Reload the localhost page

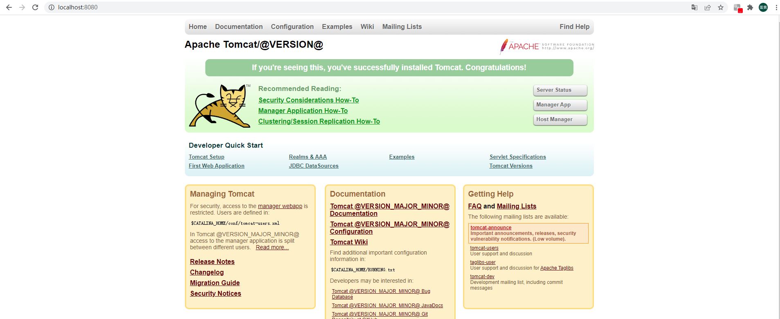(x=35, y=7)
